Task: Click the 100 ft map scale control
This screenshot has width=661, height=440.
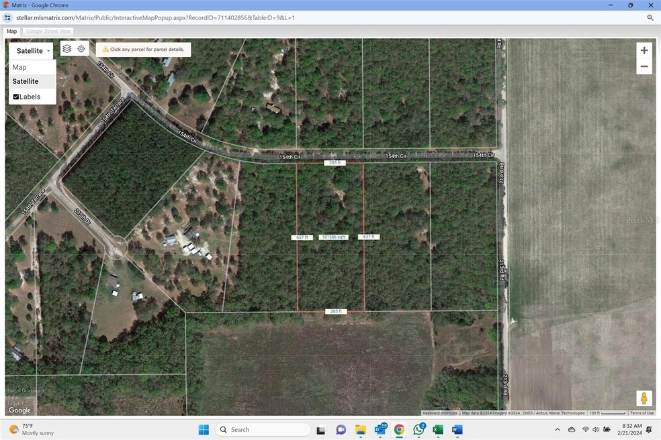Action: (x=607, y=413)
